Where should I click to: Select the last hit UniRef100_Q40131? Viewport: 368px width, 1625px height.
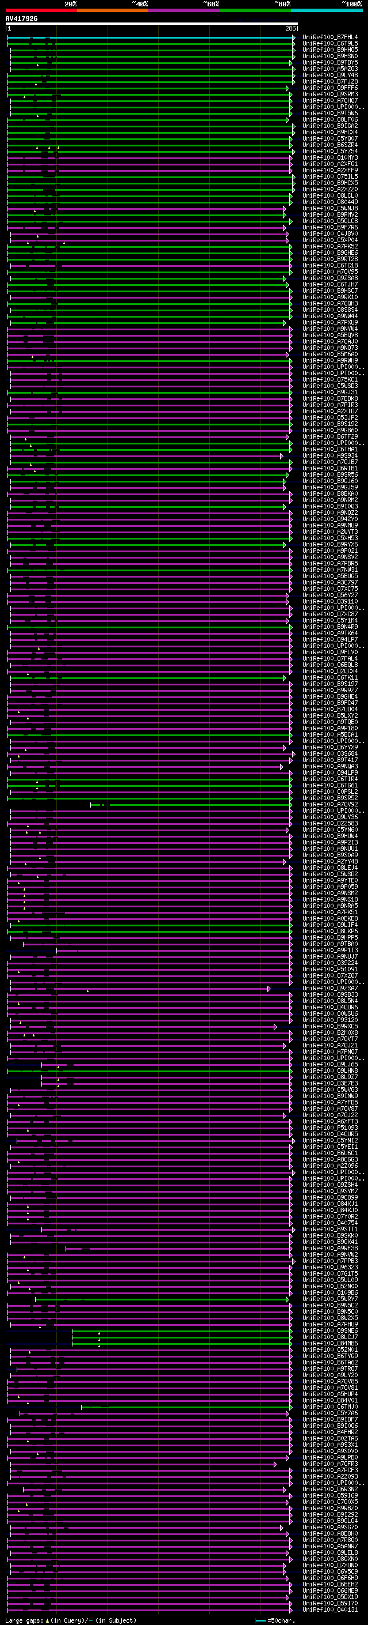coord(330,1610)
